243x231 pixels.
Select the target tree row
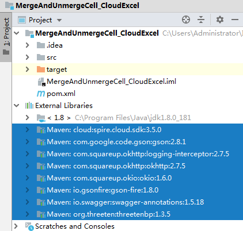tap(127, 70)
